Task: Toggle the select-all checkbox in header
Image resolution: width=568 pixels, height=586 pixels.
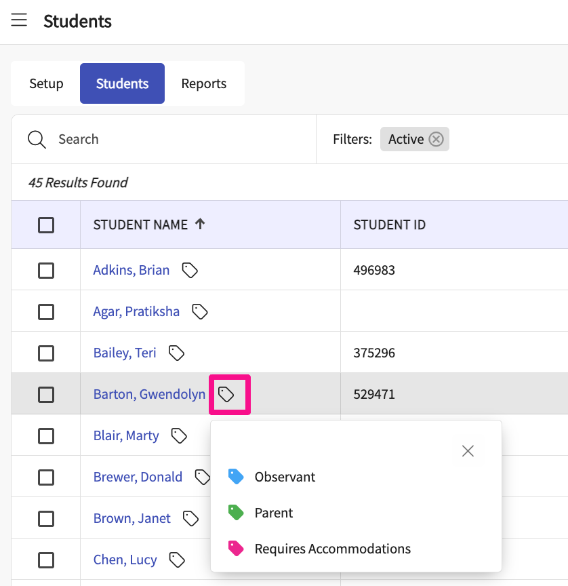Action: (x=46, y=224)
